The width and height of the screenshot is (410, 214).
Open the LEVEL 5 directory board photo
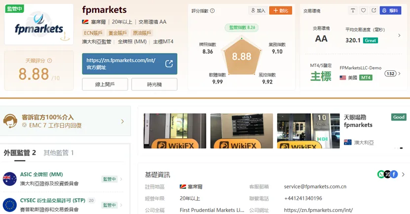tap(242, 131)
